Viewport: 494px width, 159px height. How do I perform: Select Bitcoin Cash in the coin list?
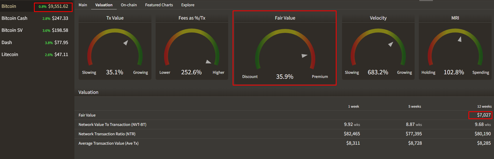(x=35, y=18)
